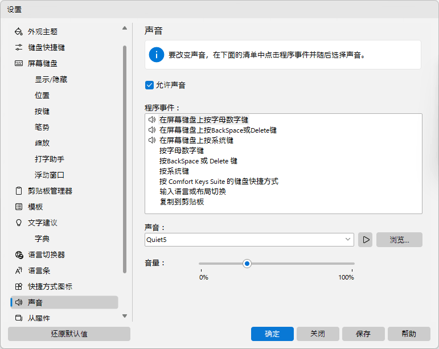Select event 在屏幕键盘上按字母数字键
This screenshot has height=349, width=439.
click(204, 120)
